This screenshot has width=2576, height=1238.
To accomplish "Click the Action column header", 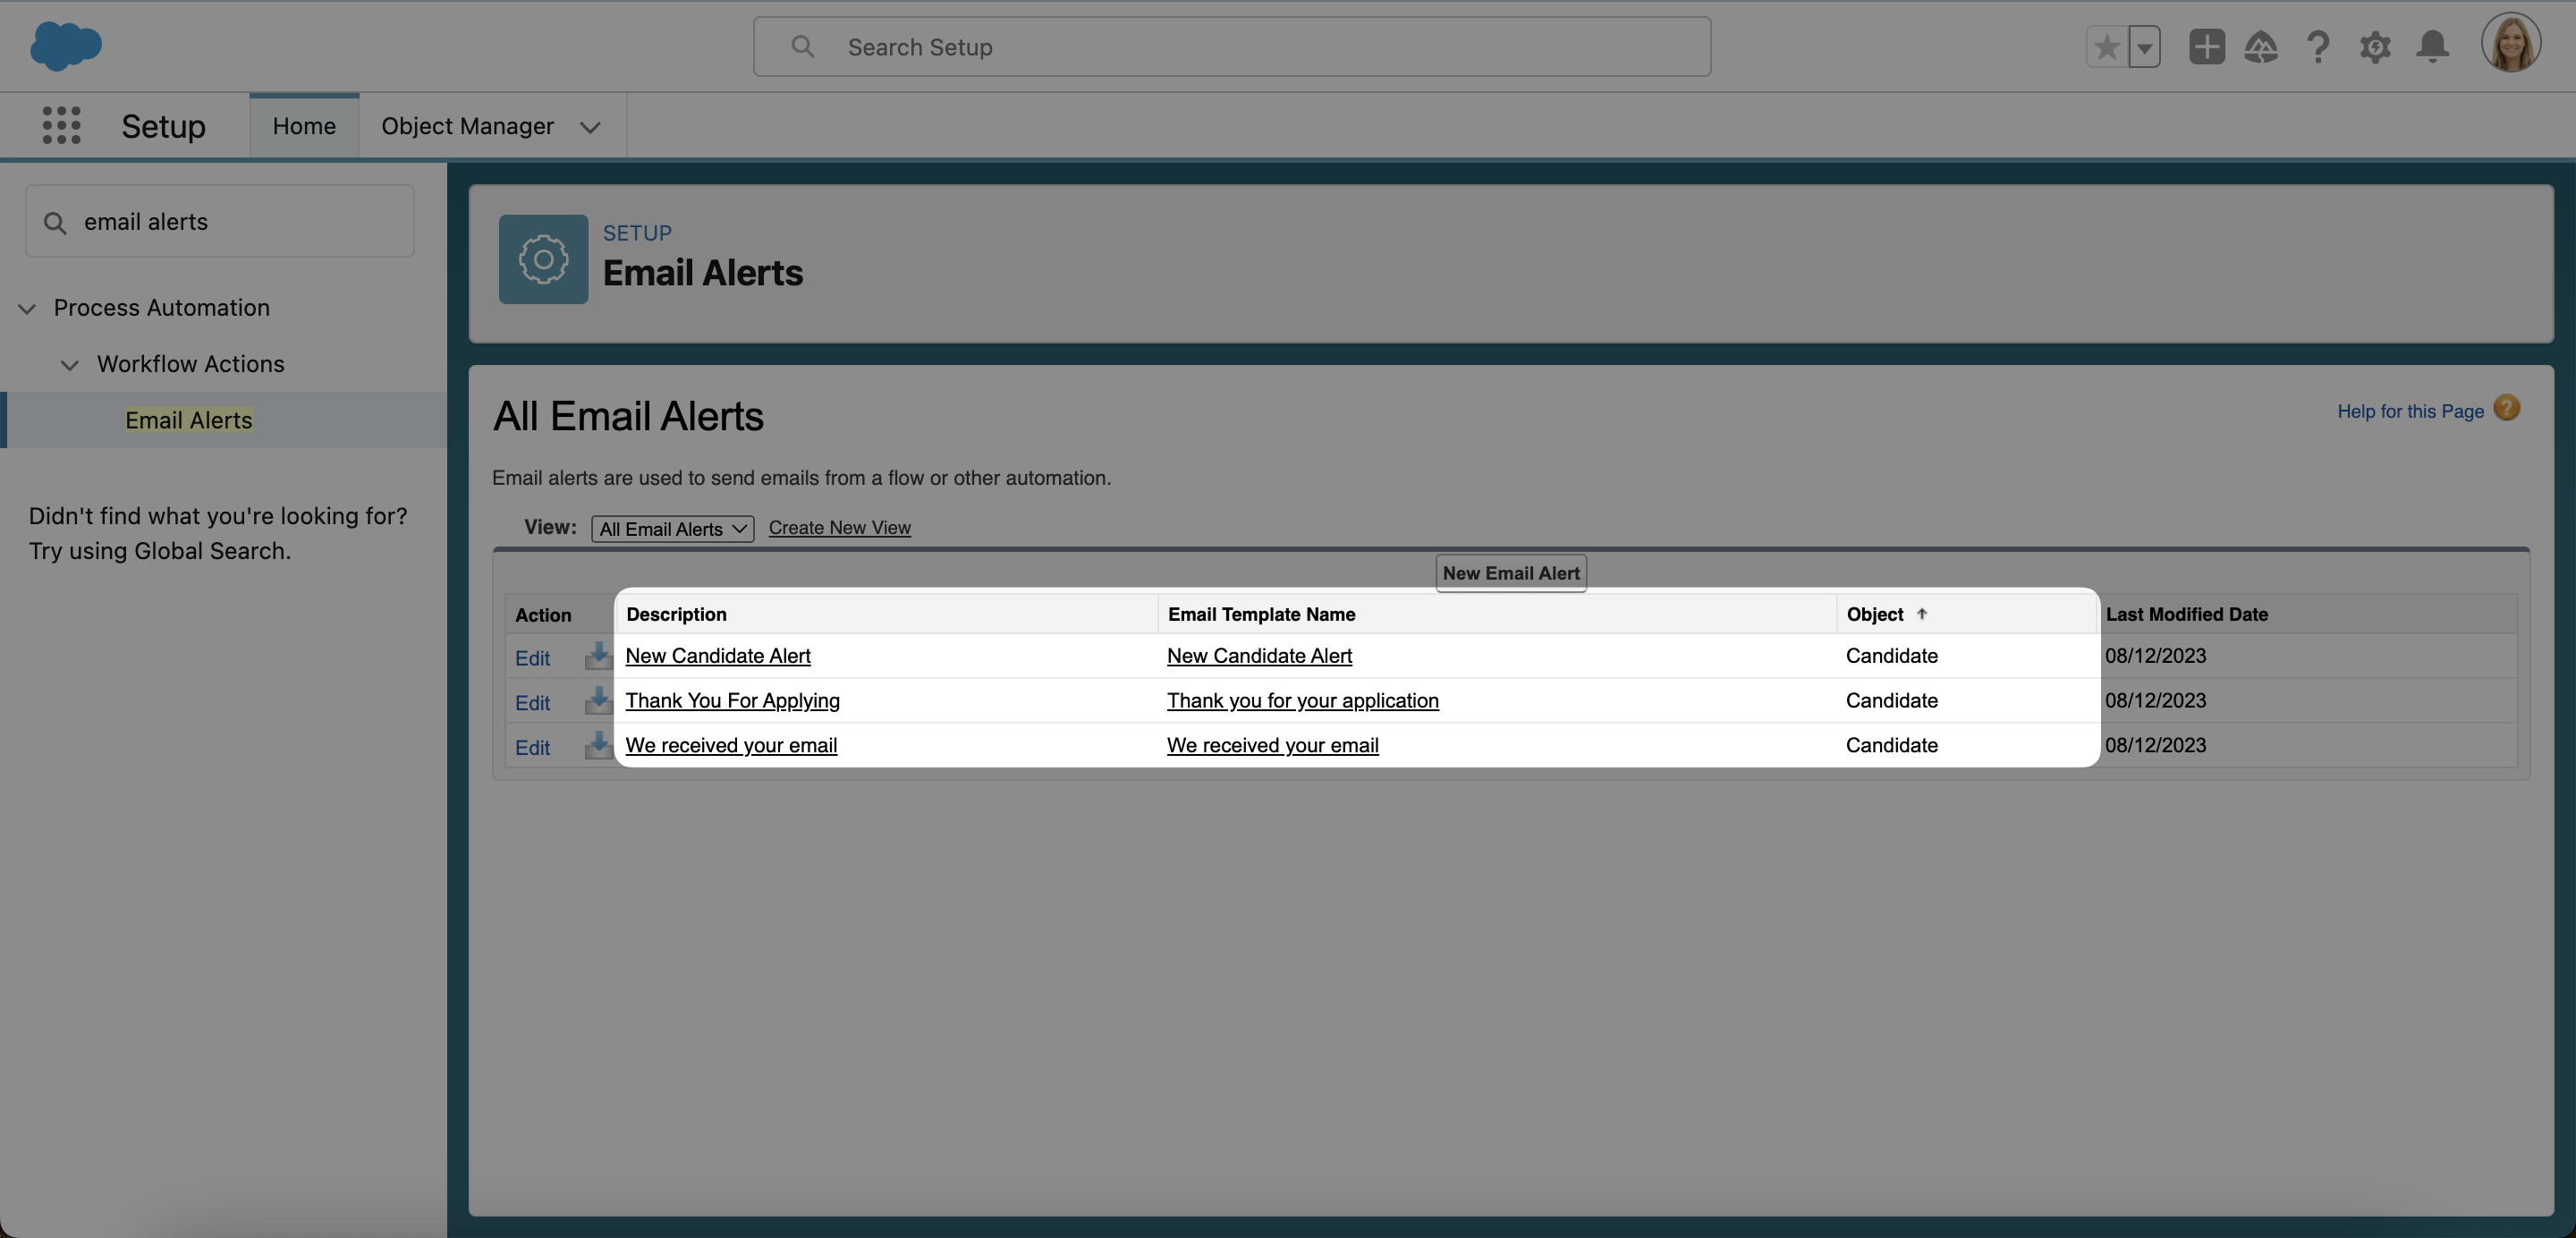I will tap(543, 615).
